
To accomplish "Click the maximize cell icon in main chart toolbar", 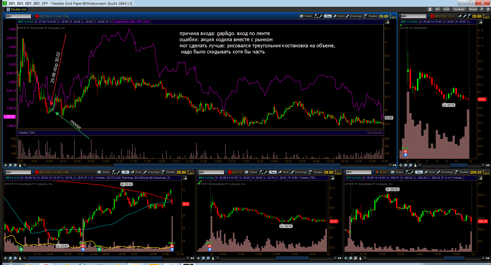I will [x=316, y=16].
